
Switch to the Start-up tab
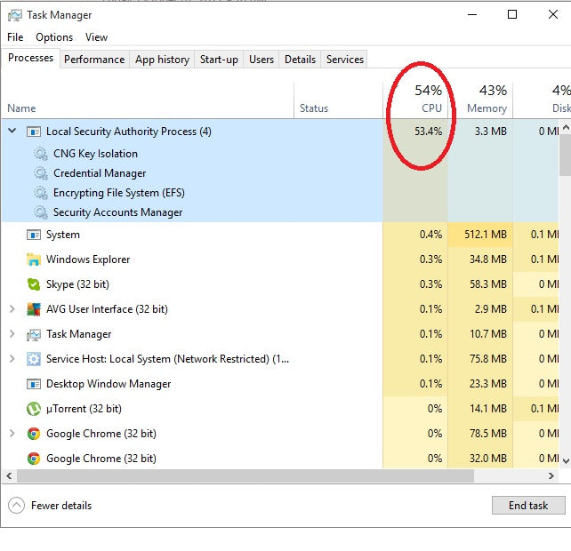(x=219, y=60)
